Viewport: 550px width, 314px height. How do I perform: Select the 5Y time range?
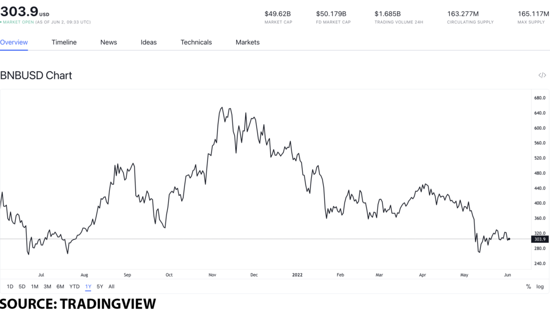click(99, 286)
